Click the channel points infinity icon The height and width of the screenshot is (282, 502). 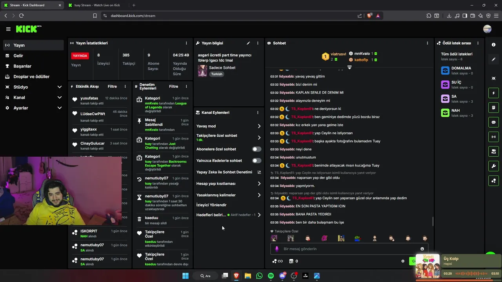[x=277, y=261]
